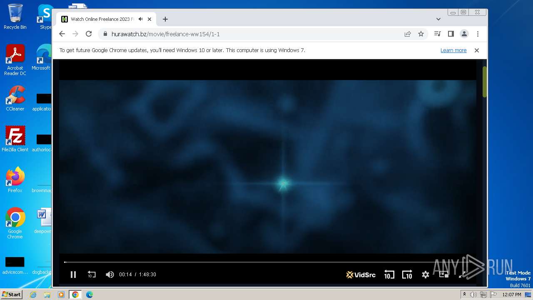Image resolution: width=533 pixels, height=300 pixels.
Task: Open the Skype desktop shortcut
Action: coord(45,17)
